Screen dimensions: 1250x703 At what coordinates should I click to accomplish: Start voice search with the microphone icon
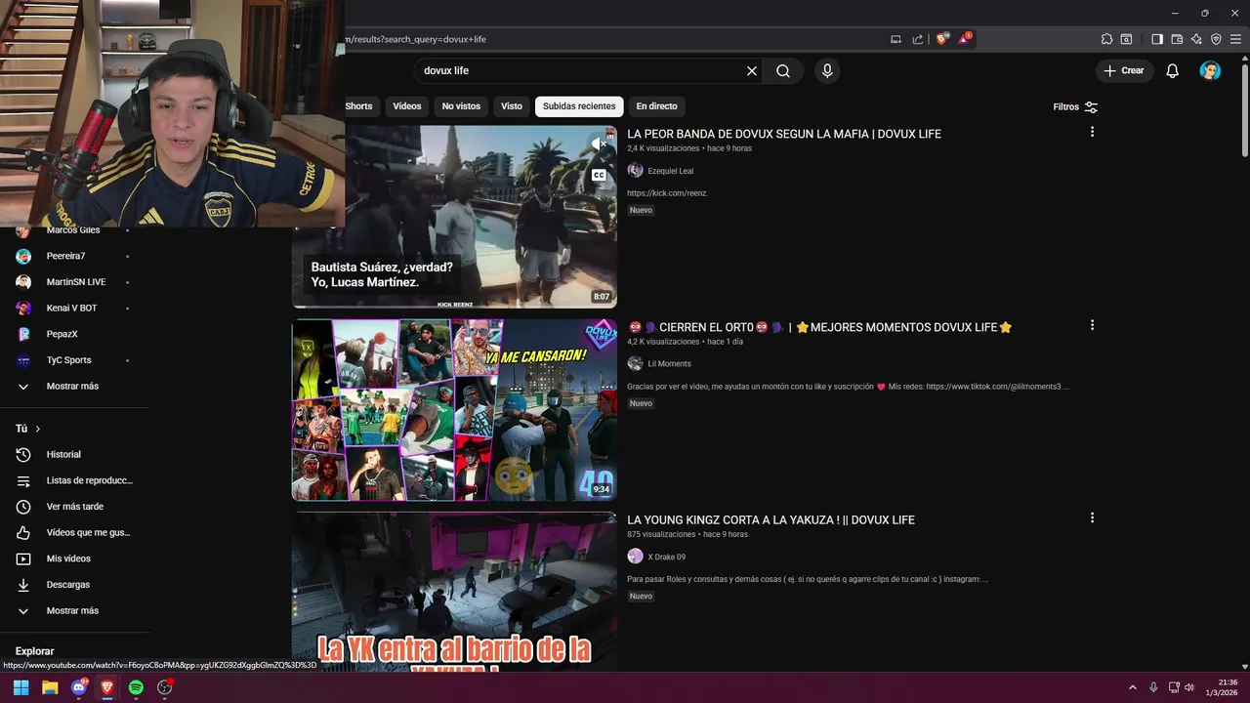click(x=827, y=70)
